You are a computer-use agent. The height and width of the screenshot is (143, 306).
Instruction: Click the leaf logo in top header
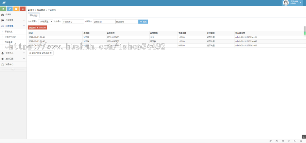tap(4, 3)
